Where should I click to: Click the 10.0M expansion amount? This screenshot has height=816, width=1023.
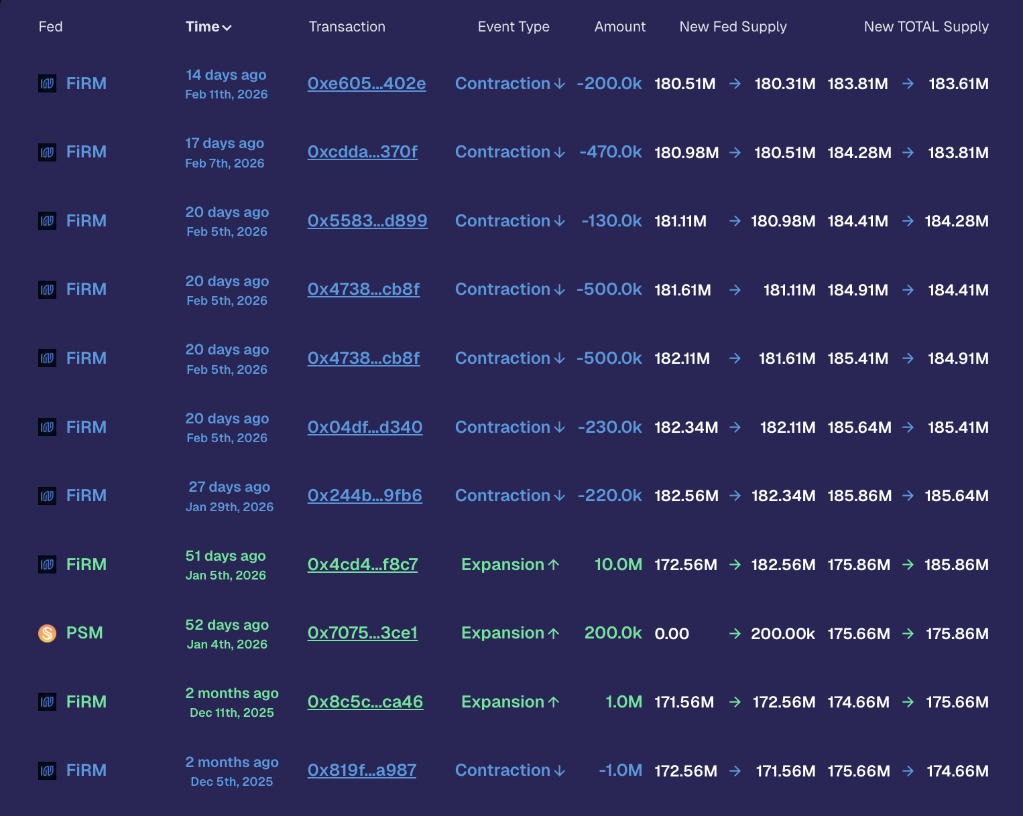click(x=618, y=565)
